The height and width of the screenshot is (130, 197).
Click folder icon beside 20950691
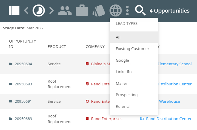pos(11,101)
